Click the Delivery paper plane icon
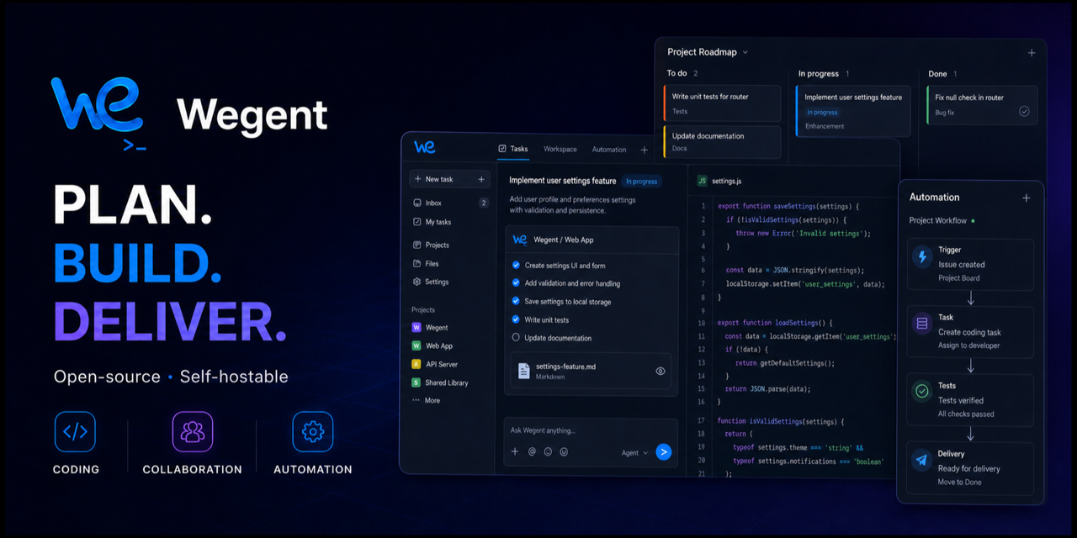The width and height of the screenshot is (1077, 538). (922, 460)
